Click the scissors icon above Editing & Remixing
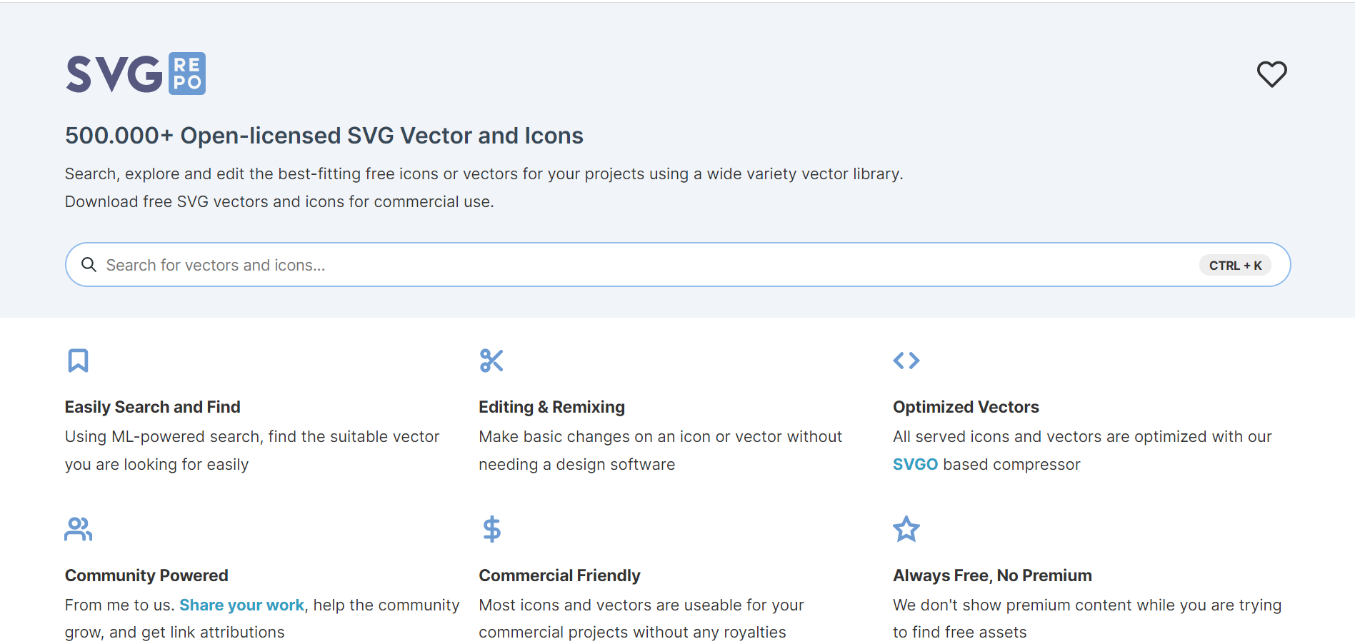The width and height of the screenshot is (1355, 644). pos(491,361)
